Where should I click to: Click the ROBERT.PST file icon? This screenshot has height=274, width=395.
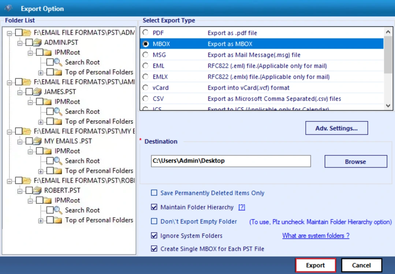[x=37, y=190]
